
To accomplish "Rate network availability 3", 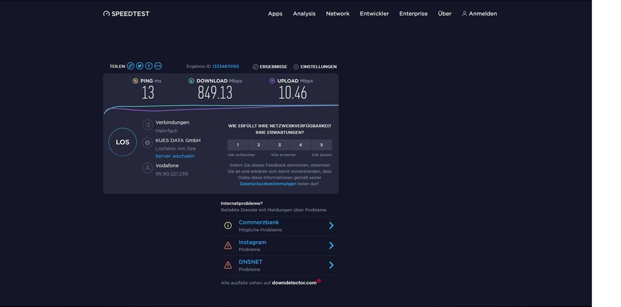I will [x=280, y=145].
